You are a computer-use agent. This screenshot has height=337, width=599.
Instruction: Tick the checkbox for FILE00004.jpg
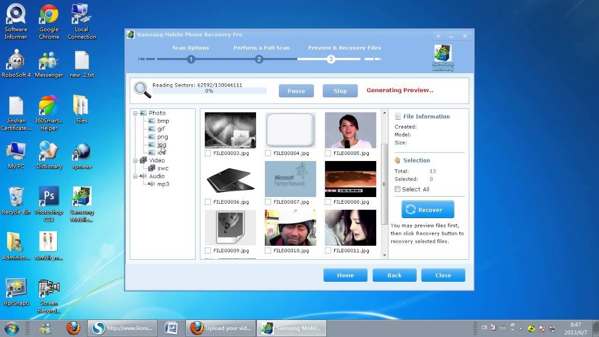(x=268, y=153)
